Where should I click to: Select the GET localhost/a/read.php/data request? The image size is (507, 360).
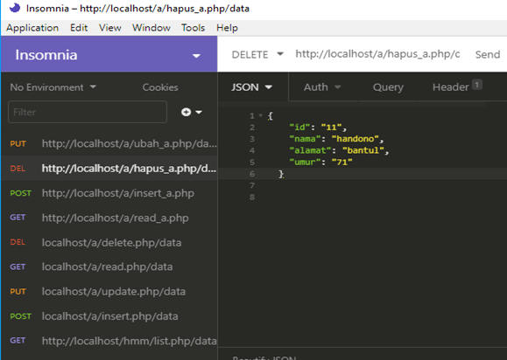point(109,267)
